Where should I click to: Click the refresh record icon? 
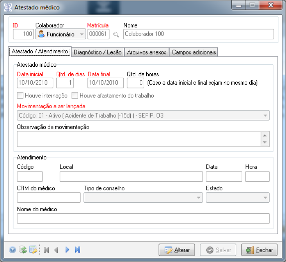coord(23,250)
